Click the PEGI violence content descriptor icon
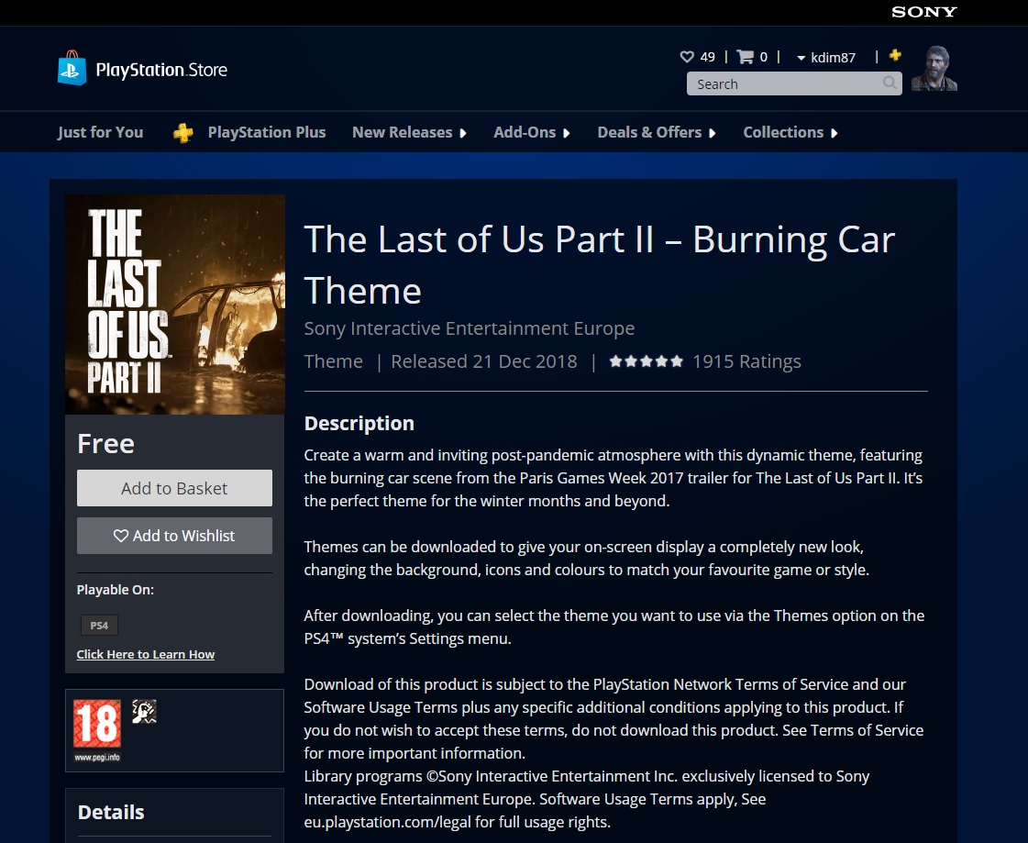This screenshot has height=843, width=1028. pyautogui.click(x=144, y=712)
